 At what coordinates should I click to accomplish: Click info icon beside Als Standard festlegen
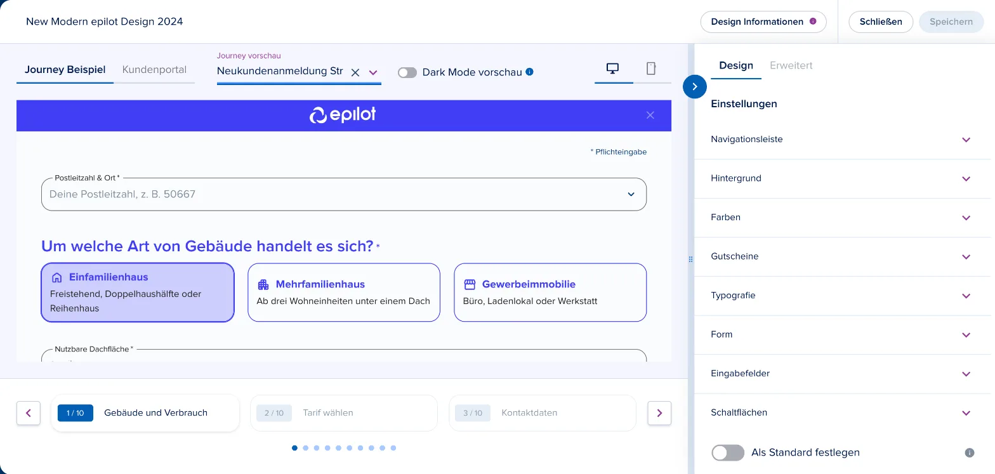click(970, 452)
